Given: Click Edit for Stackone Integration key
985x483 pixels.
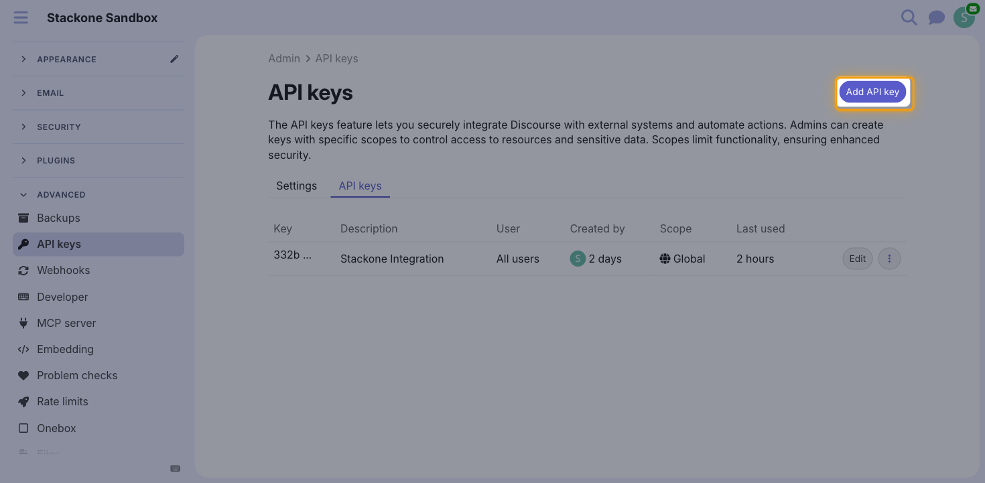Looking at the screenshot, I should pos(857,259).
